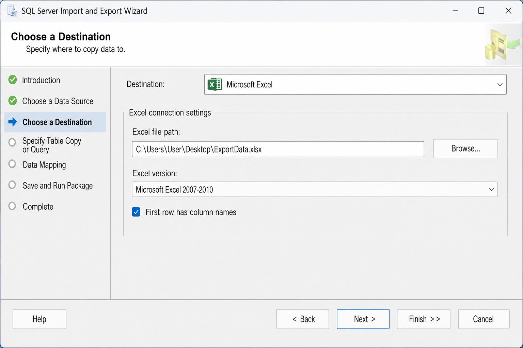Go back with the Back button
Screen dimensions: 523x348
(x=303, y=319)
